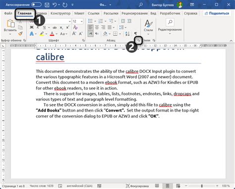Open the Styles (Стили) gallery icon
The width and height of the screenshot is (235, 189).
tap(148, 23)
